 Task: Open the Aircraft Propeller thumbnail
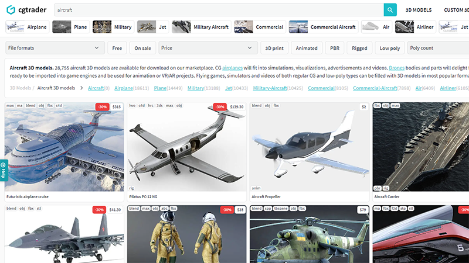310,147
